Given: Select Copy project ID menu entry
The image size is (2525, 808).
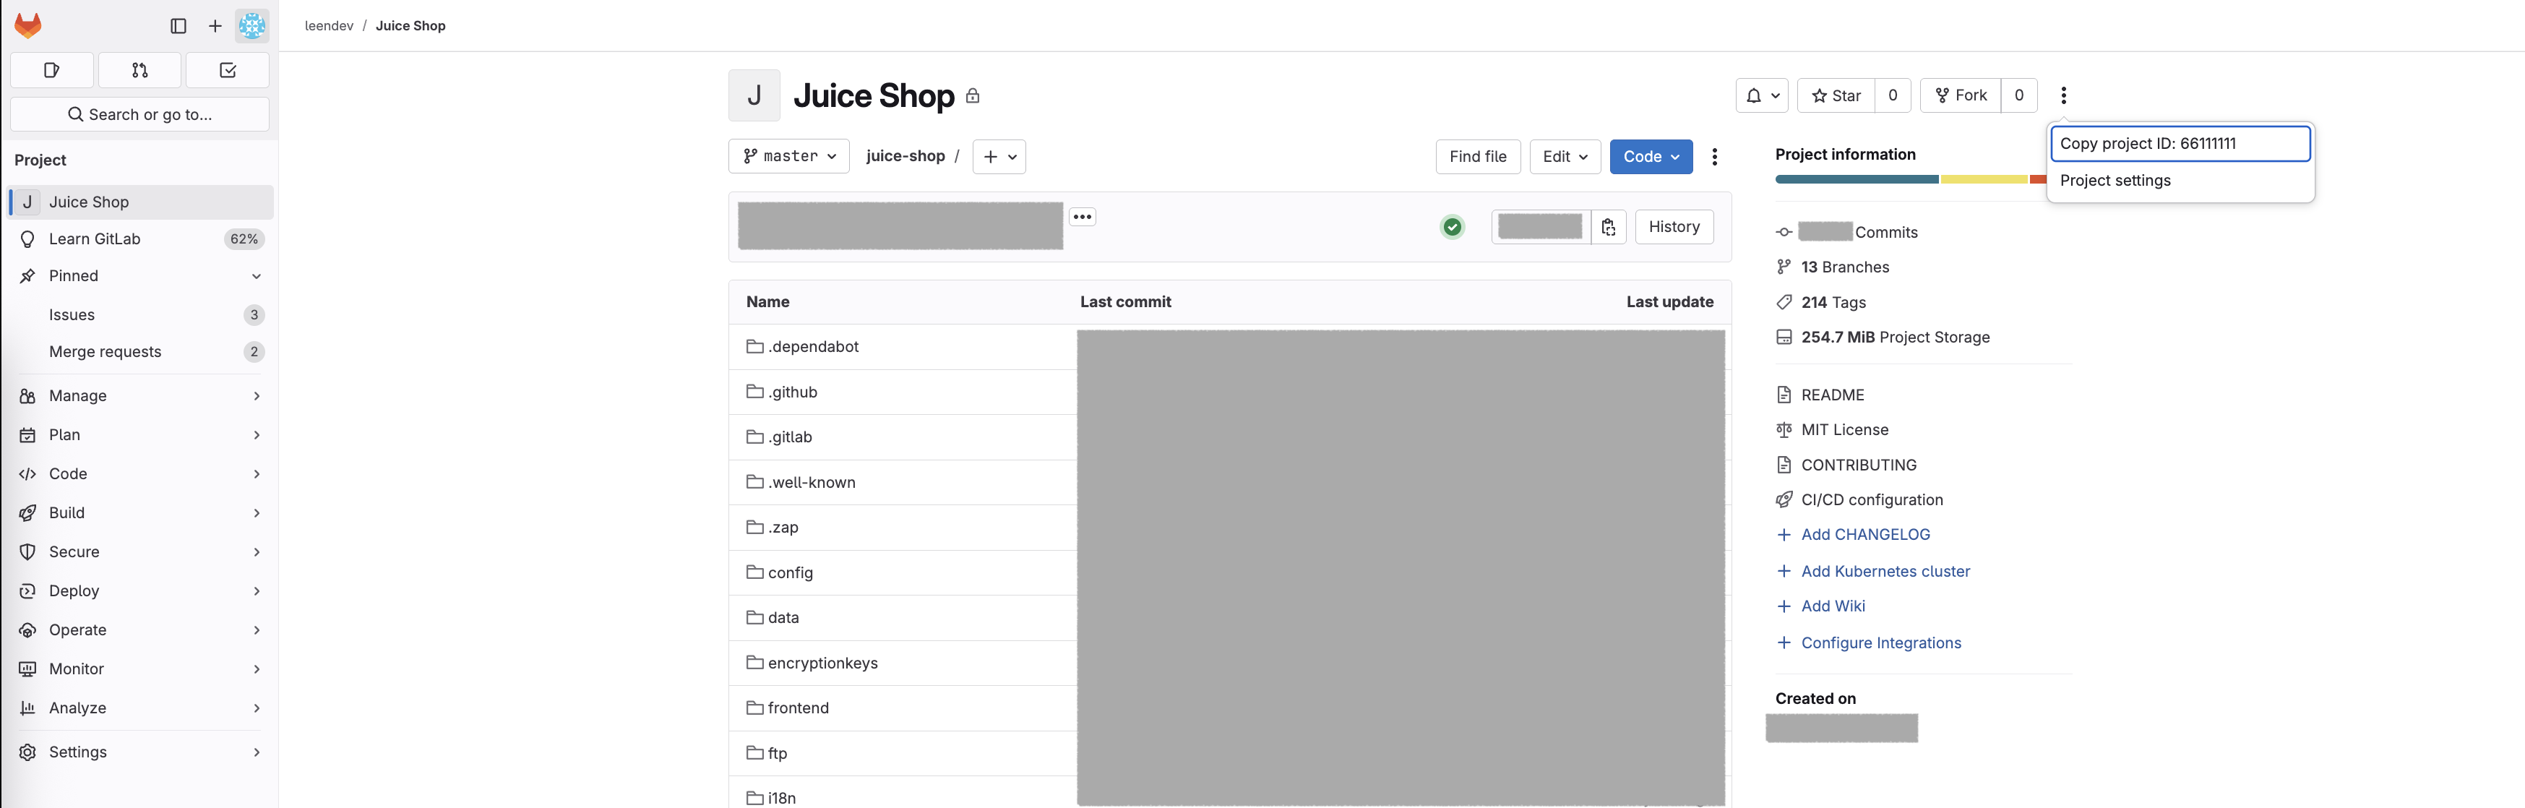Looking at the screenshot, I should click(2179, 143).
